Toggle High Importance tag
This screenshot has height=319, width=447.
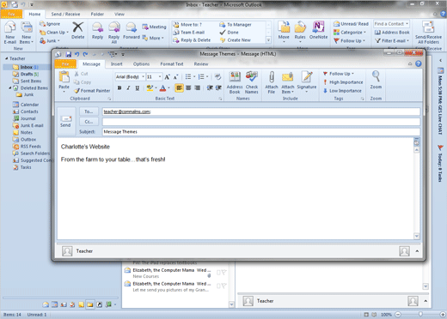[x=343, y=82]
